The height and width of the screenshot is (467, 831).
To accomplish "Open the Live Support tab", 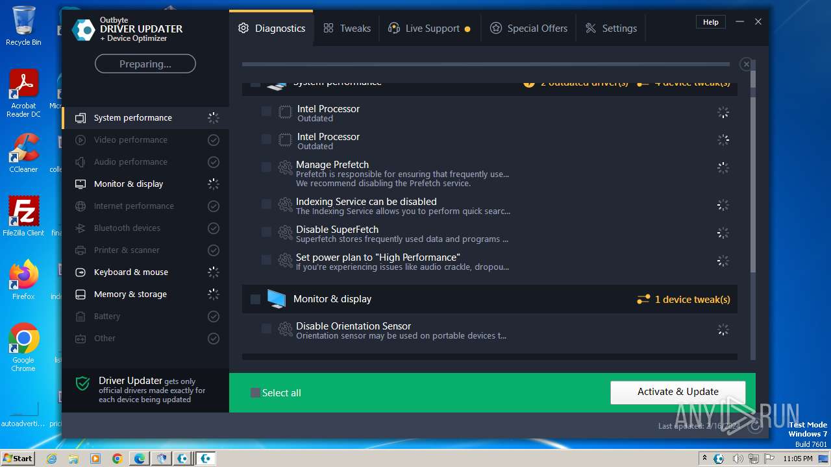I will 429,29.
